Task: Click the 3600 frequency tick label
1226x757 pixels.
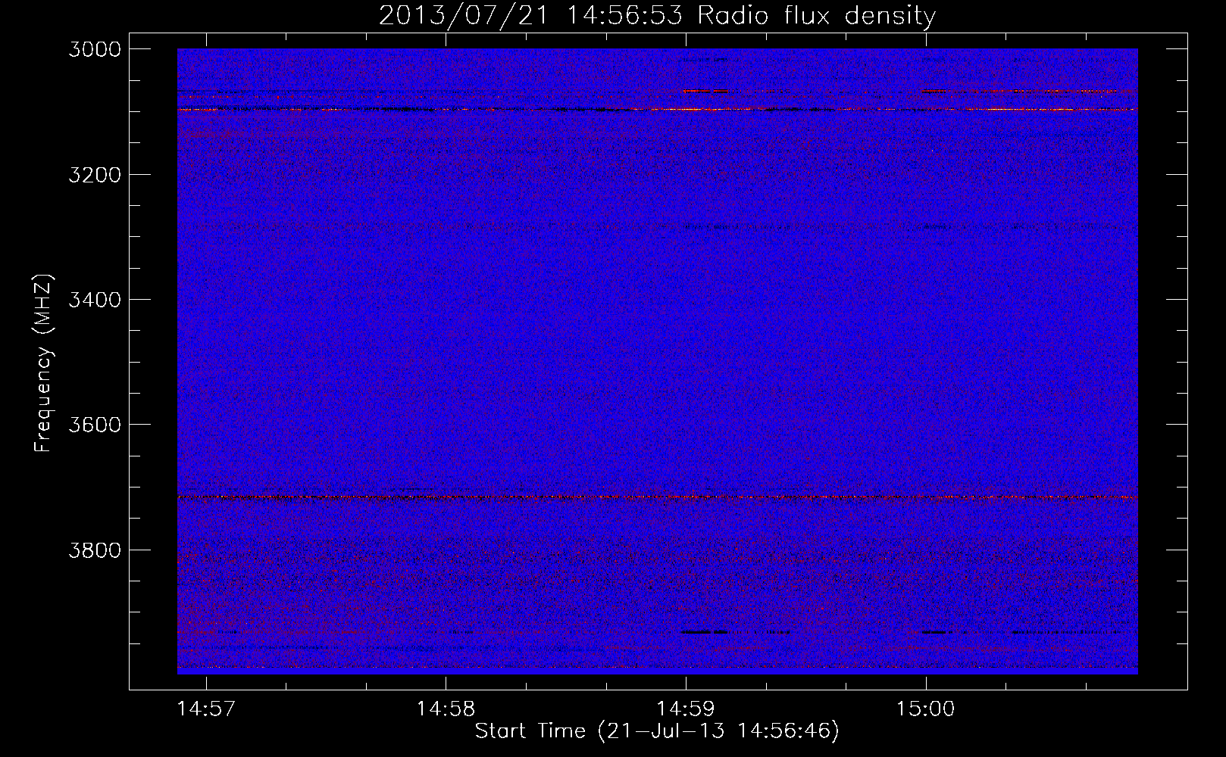Action: [95, 425]
